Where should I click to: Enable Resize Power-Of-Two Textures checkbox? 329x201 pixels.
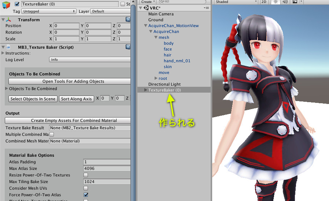pyautogui.click(x=86, y=175)
